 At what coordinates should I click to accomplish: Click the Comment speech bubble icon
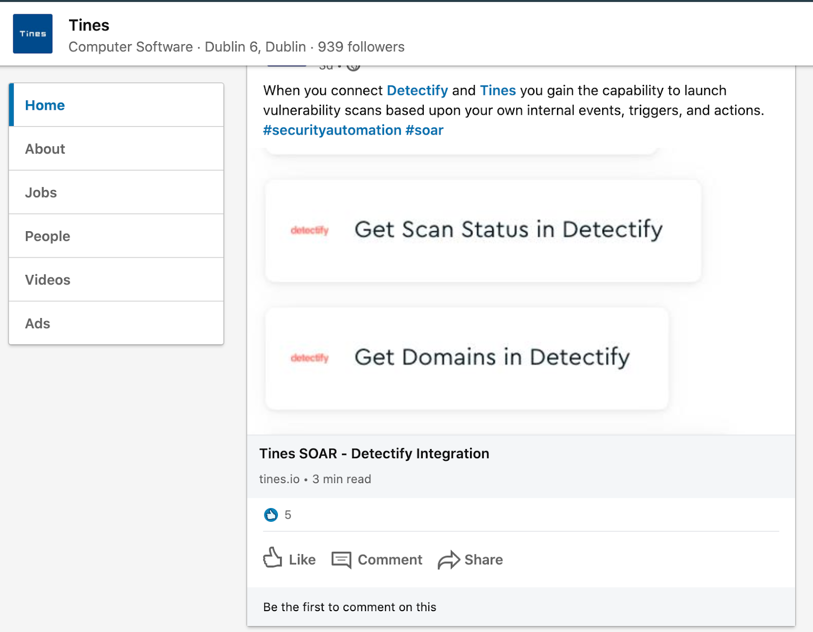pyautogui.click(x=341, y=560)
